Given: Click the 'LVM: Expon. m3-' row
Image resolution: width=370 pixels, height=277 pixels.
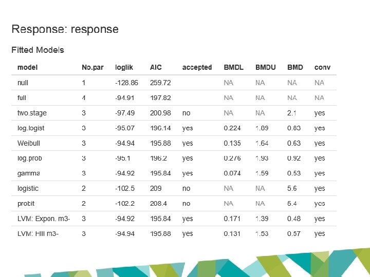Looking at the screenshot, I should 174,219.
